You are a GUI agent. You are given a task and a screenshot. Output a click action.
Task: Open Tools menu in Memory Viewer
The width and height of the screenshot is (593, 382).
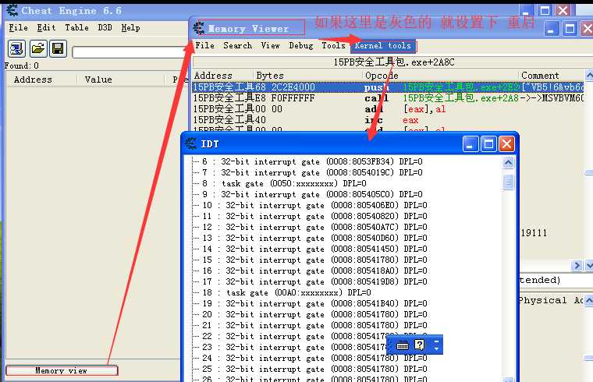coord(333,46)
